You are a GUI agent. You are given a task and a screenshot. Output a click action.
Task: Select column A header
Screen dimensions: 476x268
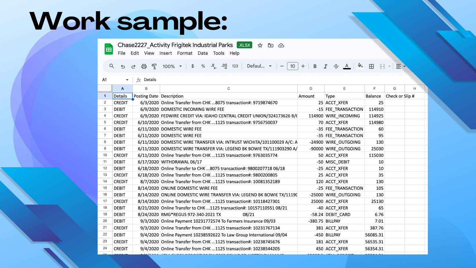122,88
